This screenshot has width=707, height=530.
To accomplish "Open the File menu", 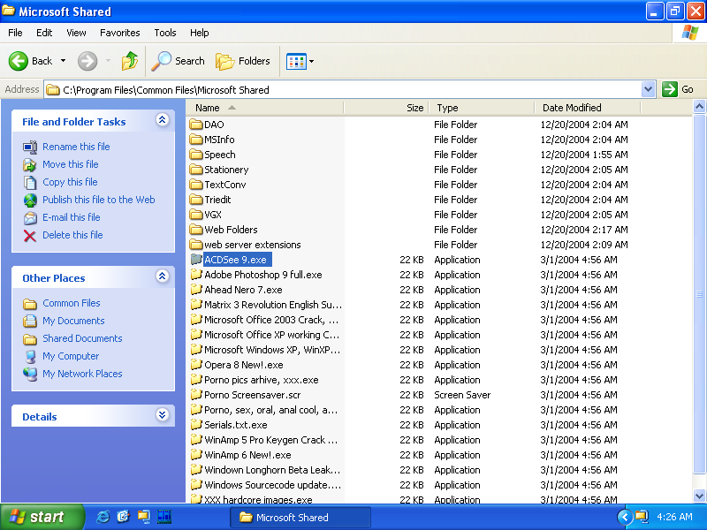I will point(15,33).
